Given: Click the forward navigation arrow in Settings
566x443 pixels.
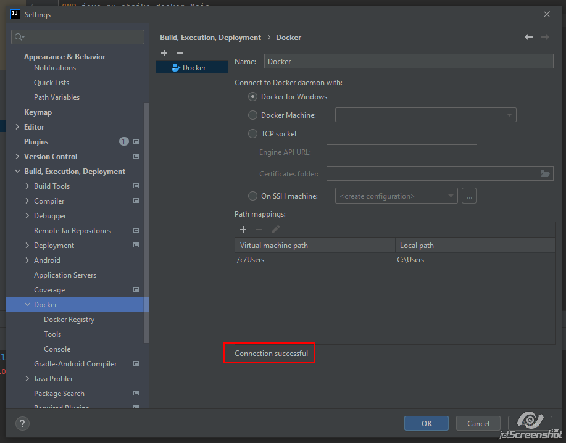Looking at the screenshot, I should point(545,37).
